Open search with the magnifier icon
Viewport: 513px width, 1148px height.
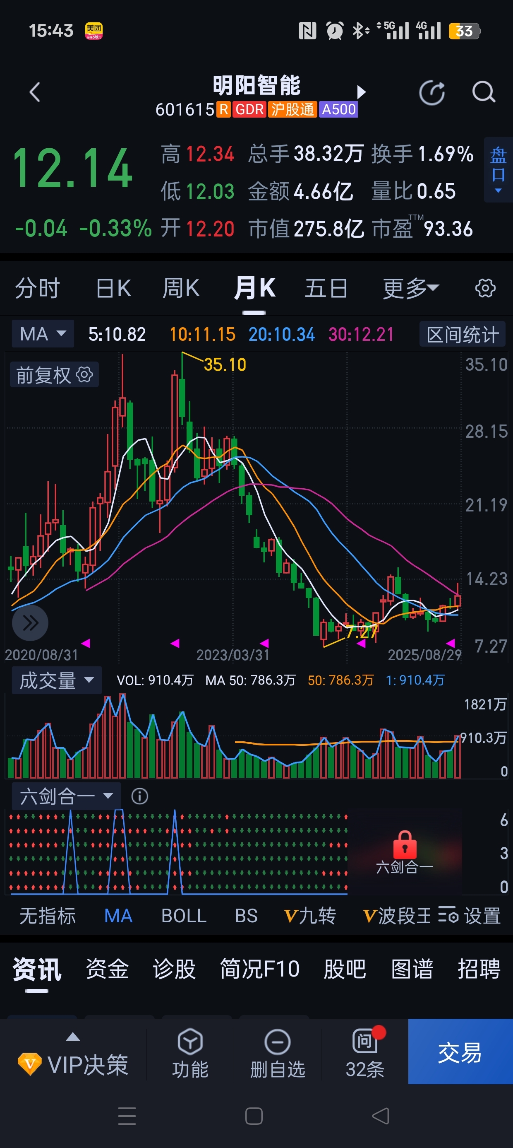[484, 92]
